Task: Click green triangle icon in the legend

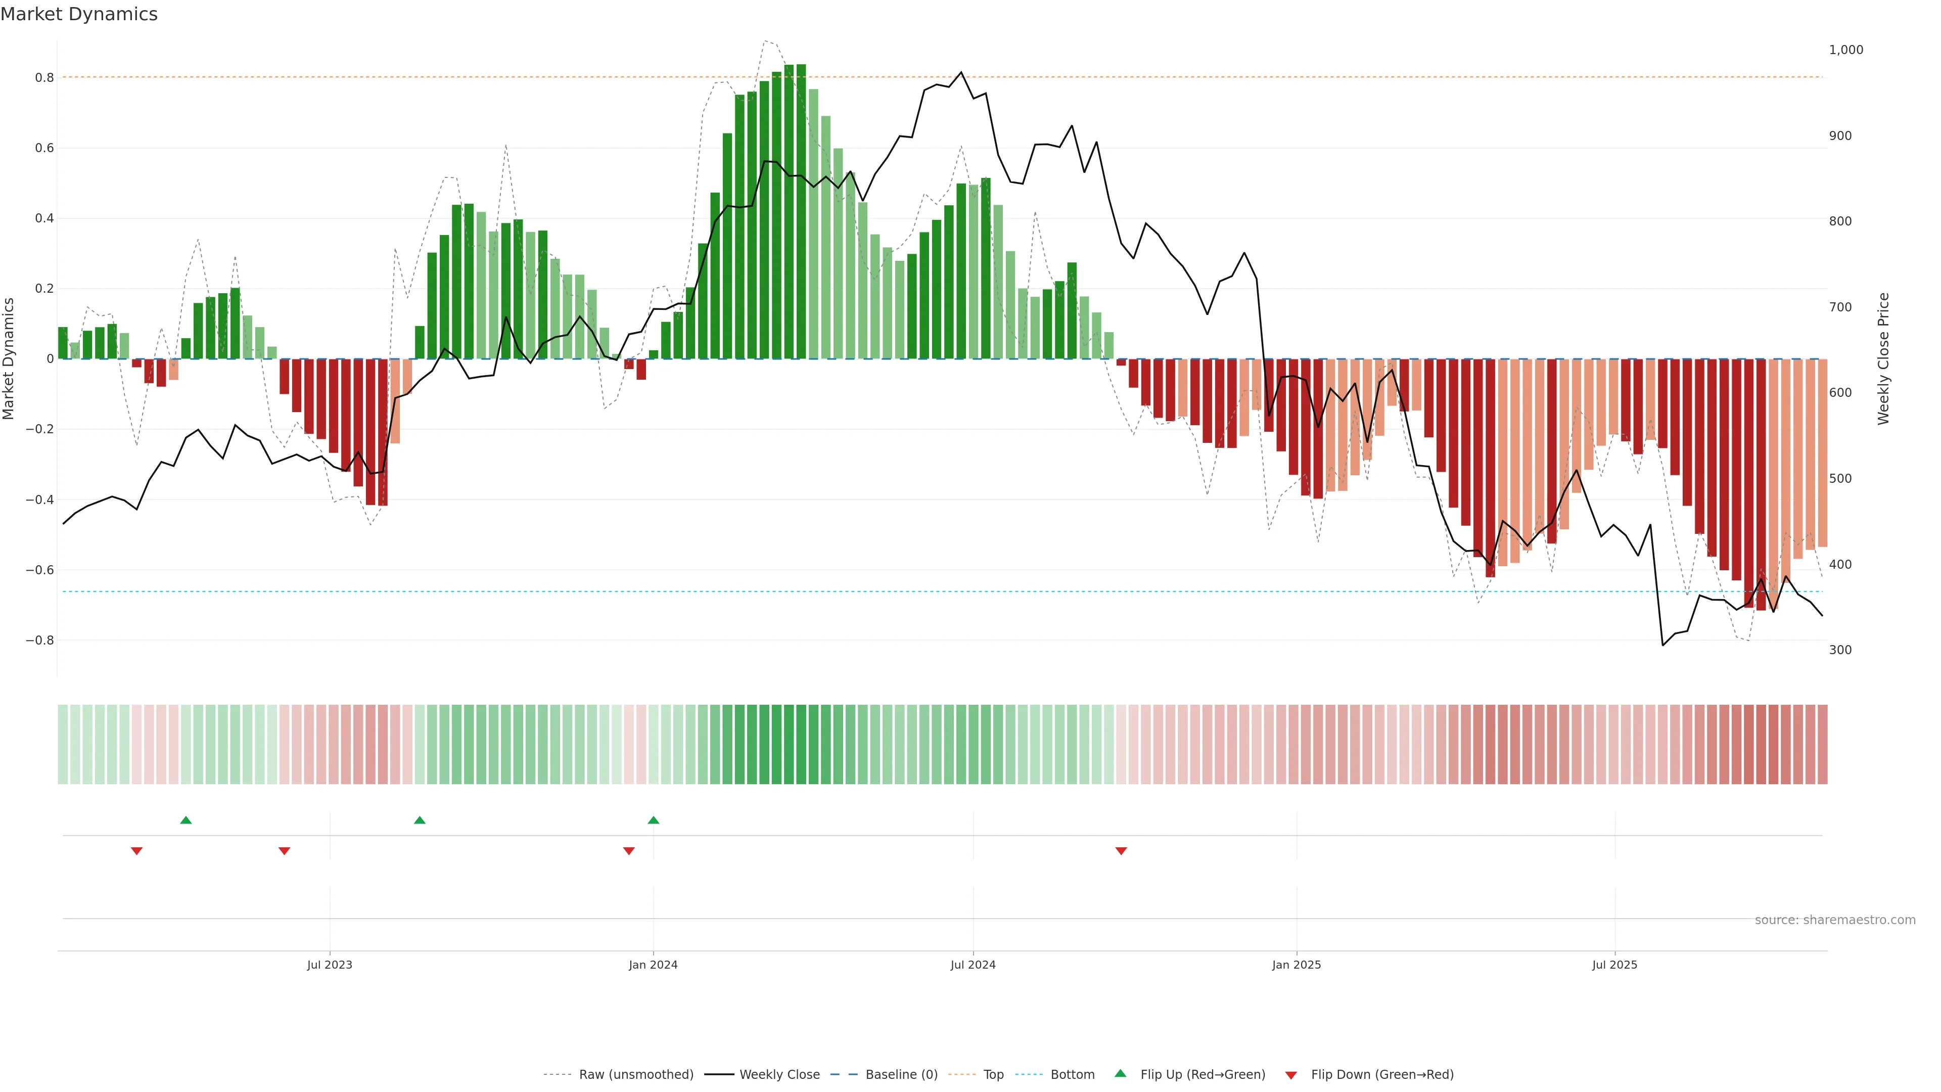Action: [1121, 1073]
